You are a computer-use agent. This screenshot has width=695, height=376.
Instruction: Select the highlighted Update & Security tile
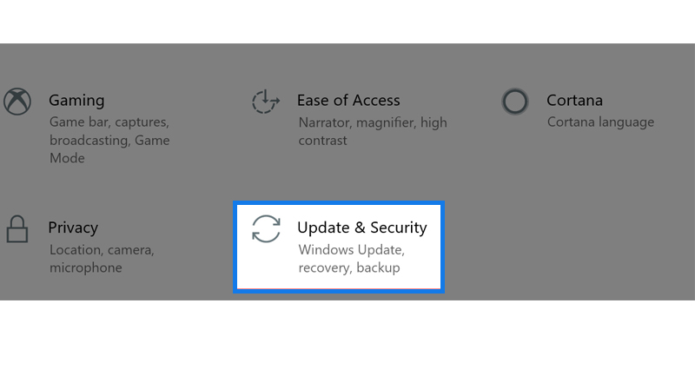pos(339,247)
